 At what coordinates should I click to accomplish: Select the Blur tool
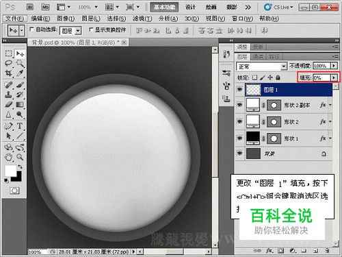click(x=9, y=114)
